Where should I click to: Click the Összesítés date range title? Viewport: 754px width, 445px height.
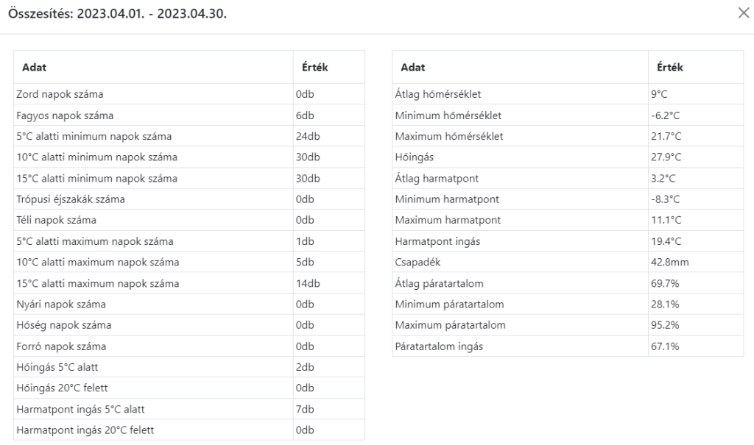pyautogui.click(x=117, y=15)
